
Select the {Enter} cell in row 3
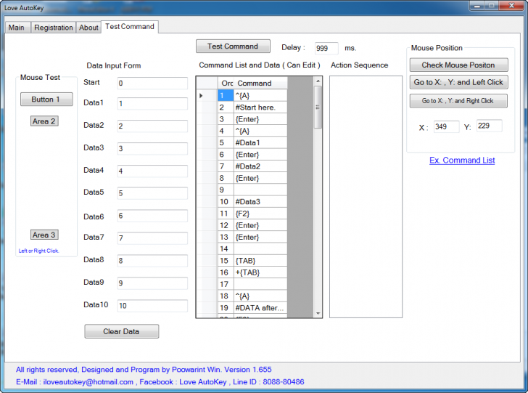tap(260, 119)
